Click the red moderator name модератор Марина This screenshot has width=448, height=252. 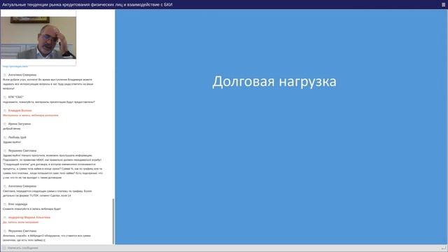29,218
